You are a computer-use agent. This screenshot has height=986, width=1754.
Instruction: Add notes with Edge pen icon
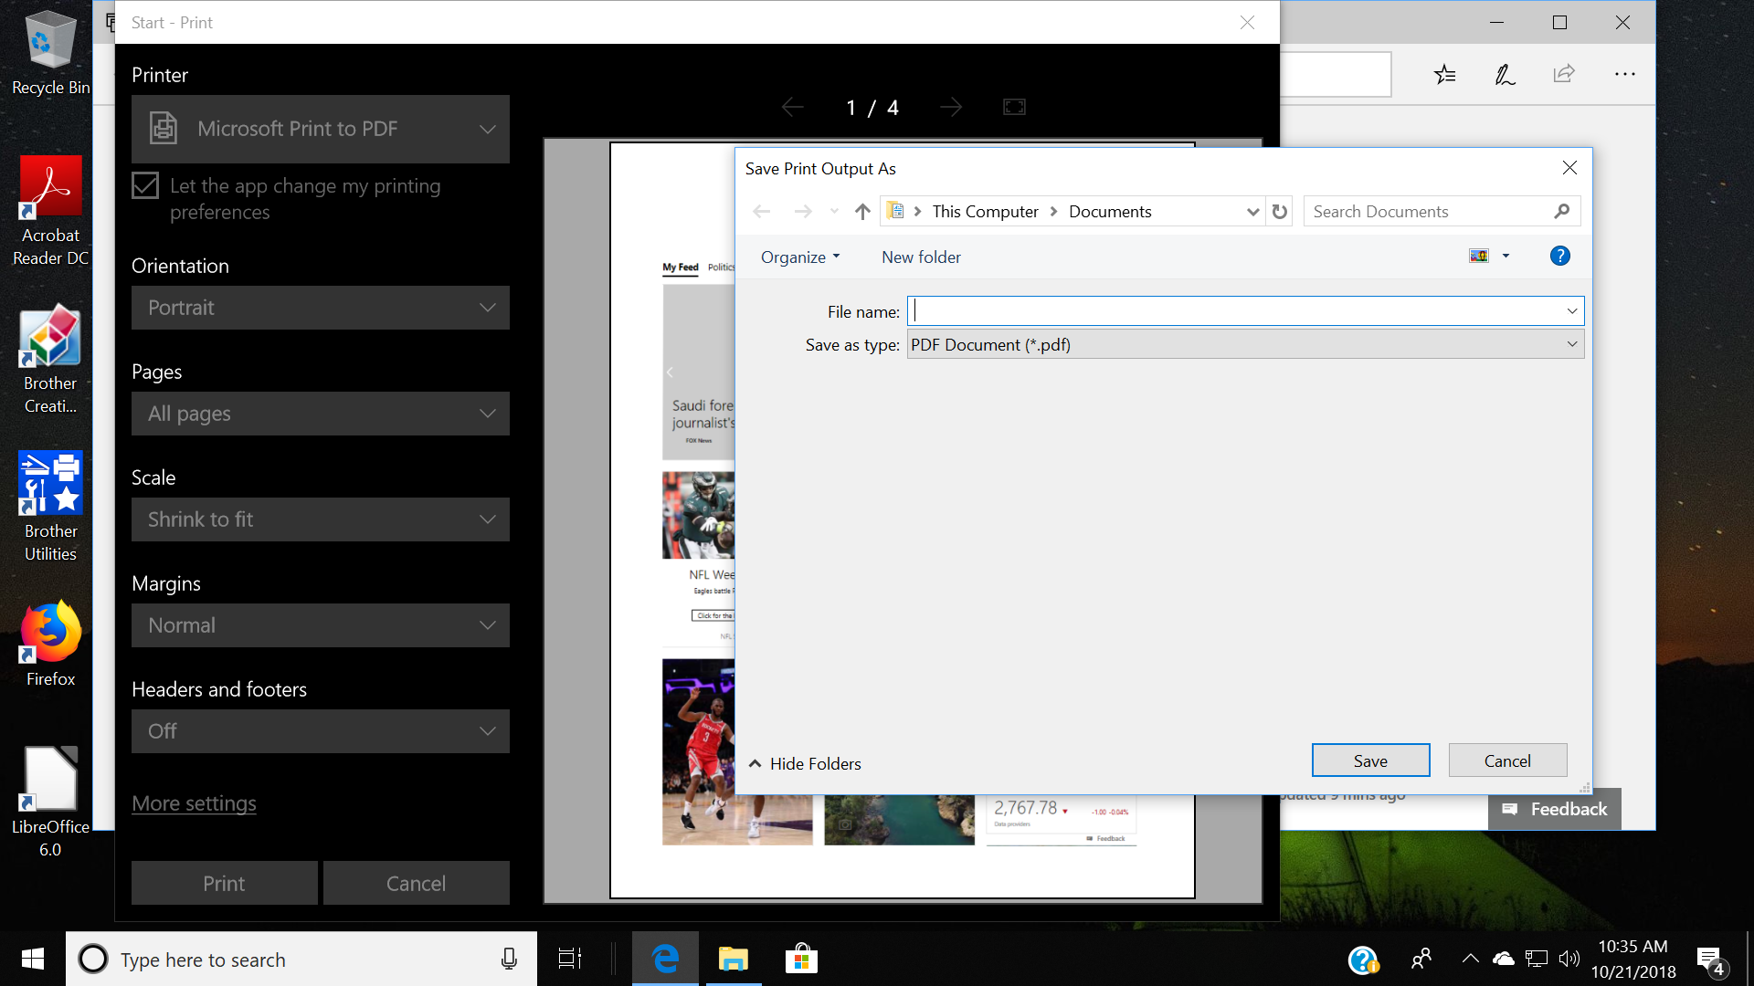pos(1505,75)
